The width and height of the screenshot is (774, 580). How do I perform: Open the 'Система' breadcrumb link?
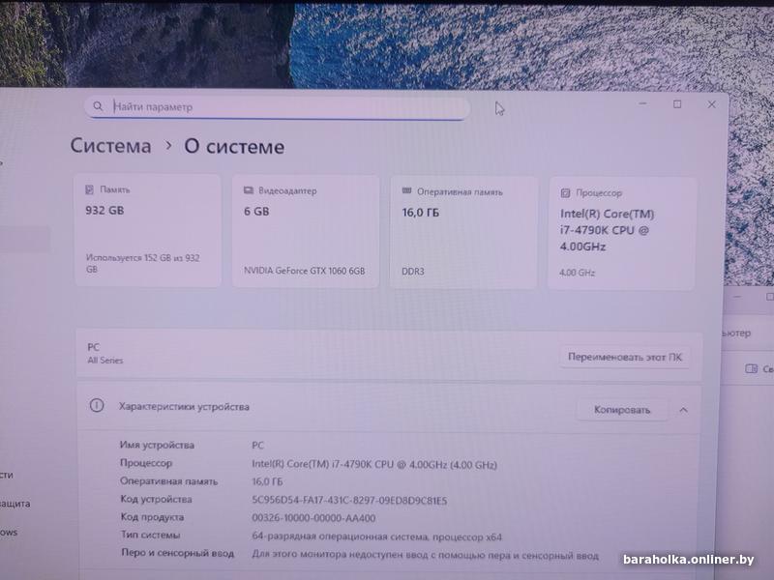coord(110,146)
